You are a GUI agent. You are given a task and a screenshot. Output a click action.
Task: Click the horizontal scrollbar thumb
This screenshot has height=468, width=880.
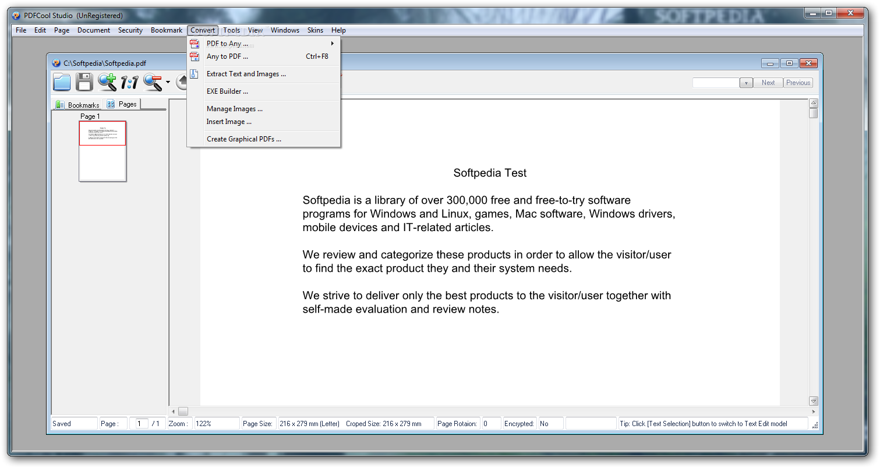pos(183,412)
